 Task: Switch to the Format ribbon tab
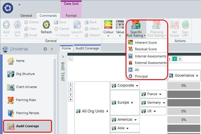(71, 16)
